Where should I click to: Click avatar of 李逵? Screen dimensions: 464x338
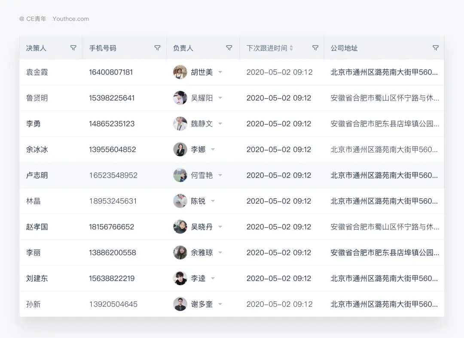coord(180,278)
